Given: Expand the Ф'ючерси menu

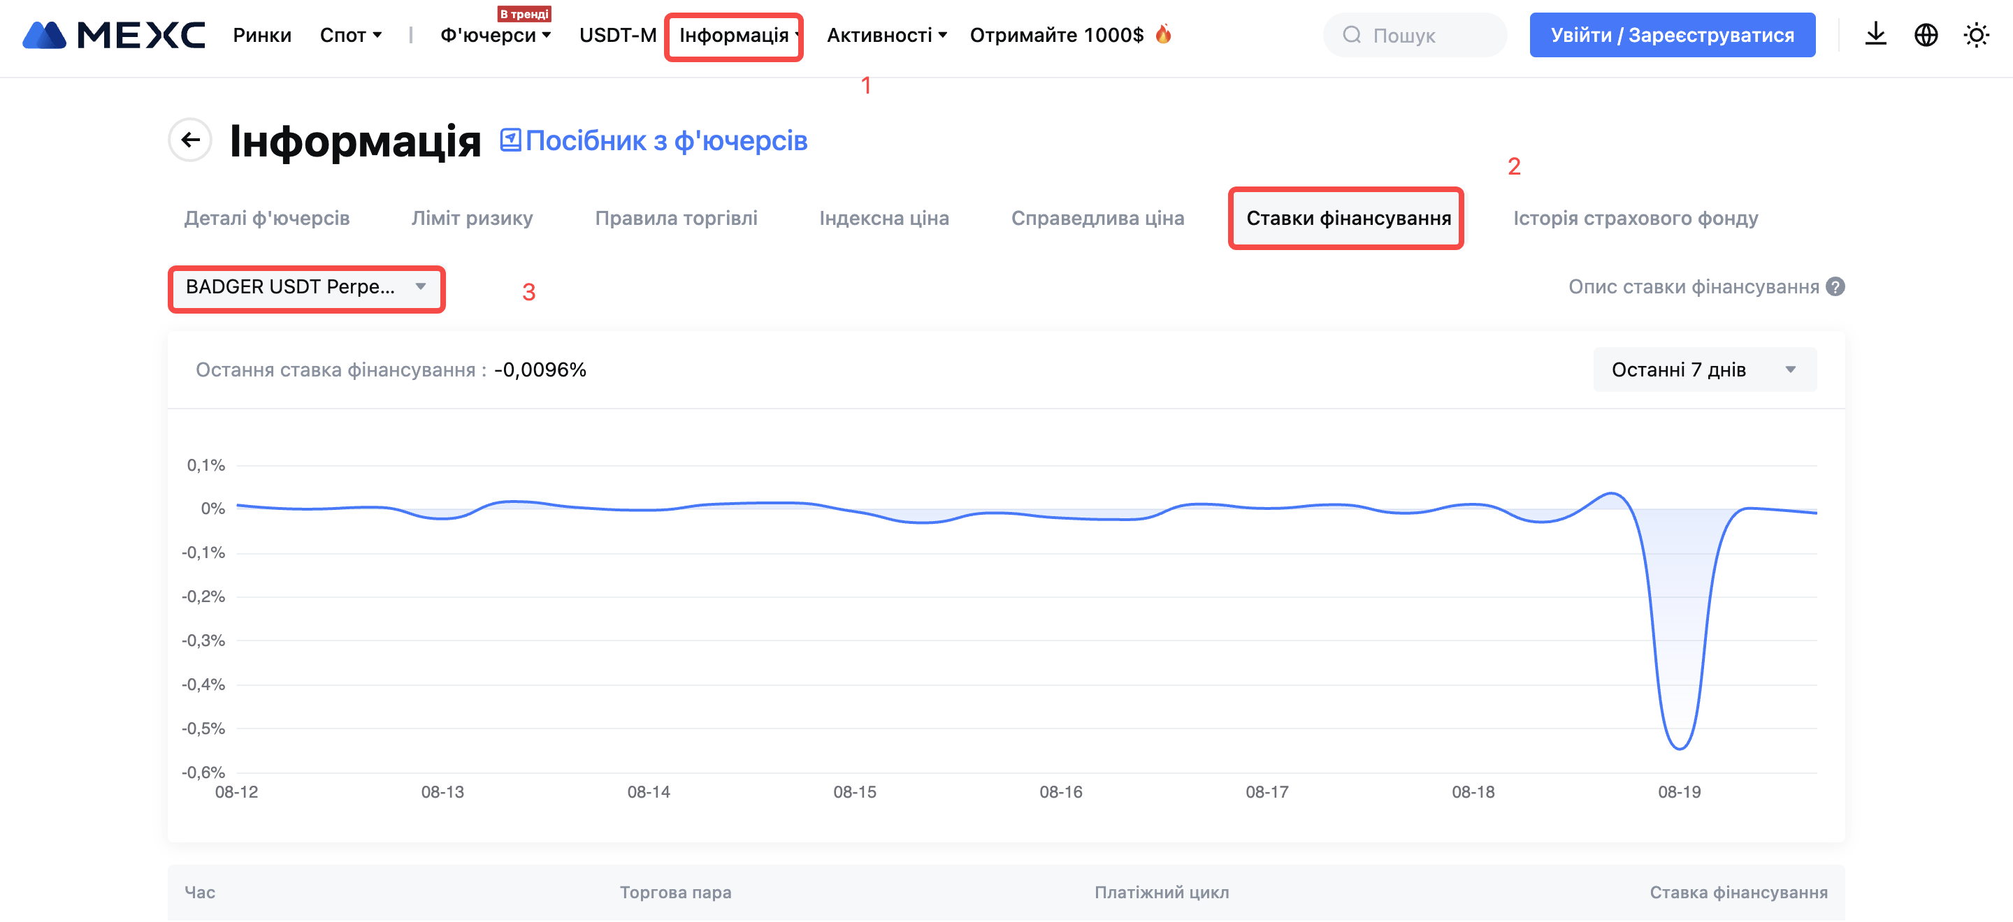Looking at the screenshot, I should coord(496,35).
